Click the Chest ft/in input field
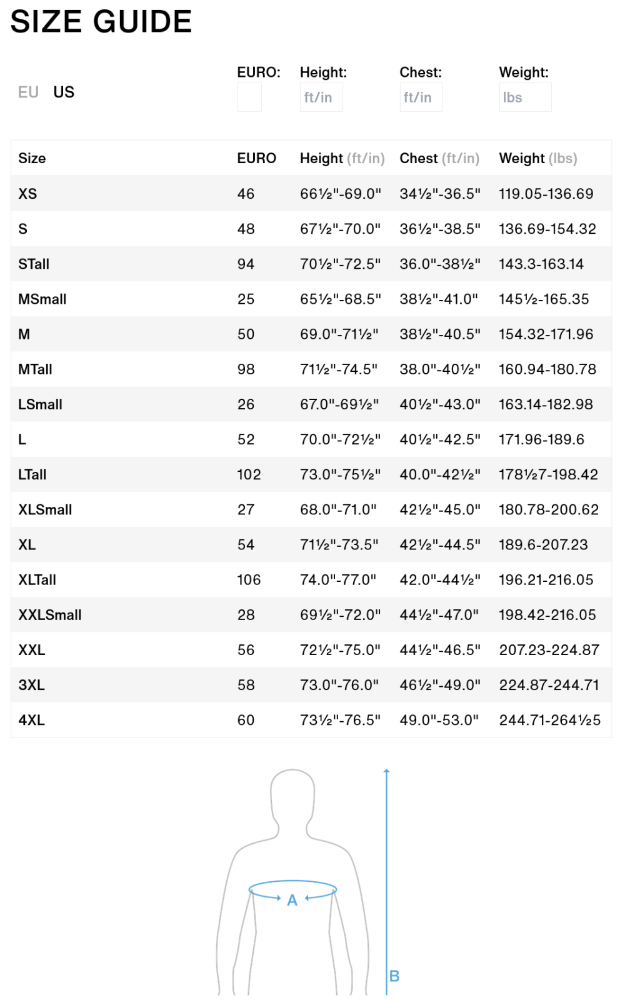 [421, 97]
